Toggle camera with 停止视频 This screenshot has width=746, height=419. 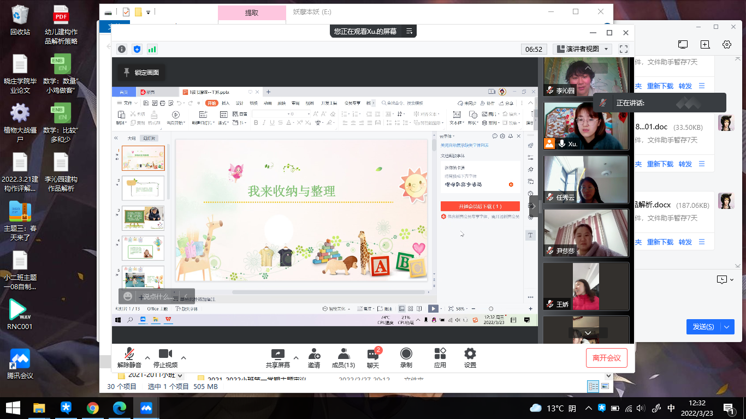[165, 354]
